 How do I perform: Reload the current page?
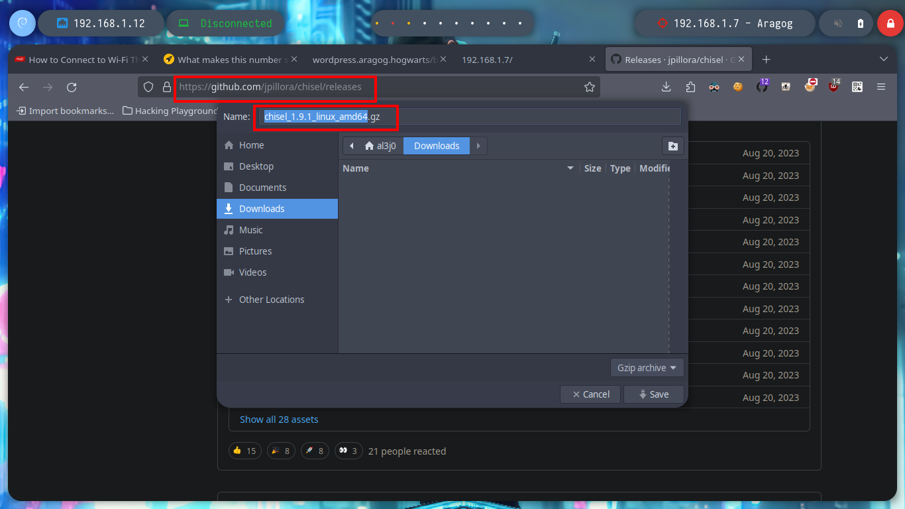[x=72, y=87]
